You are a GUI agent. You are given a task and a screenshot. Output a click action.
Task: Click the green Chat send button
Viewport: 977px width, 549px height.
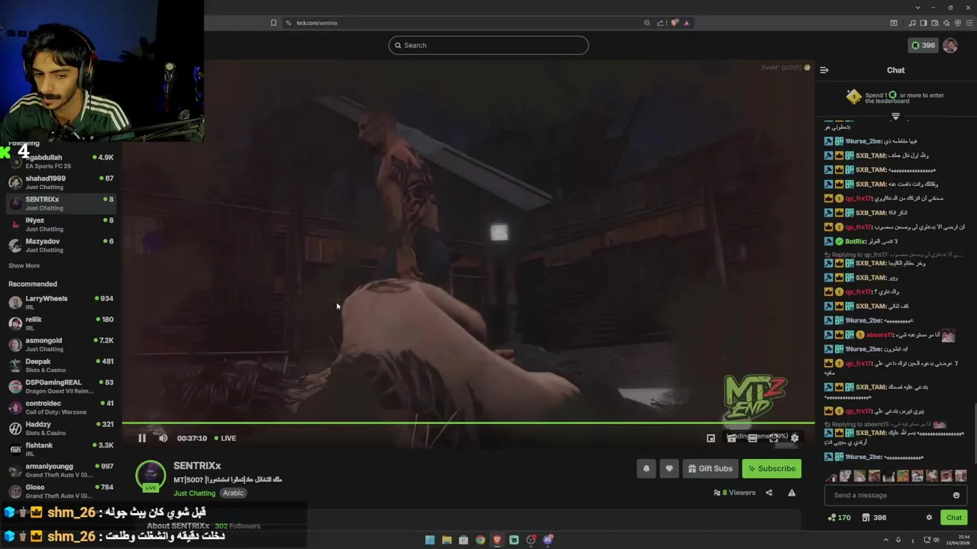coord(954,518)
